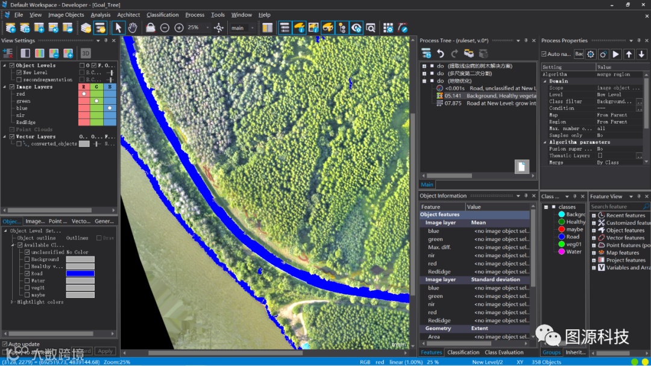Switch to the Class Evaluation tab

point(504,352)
